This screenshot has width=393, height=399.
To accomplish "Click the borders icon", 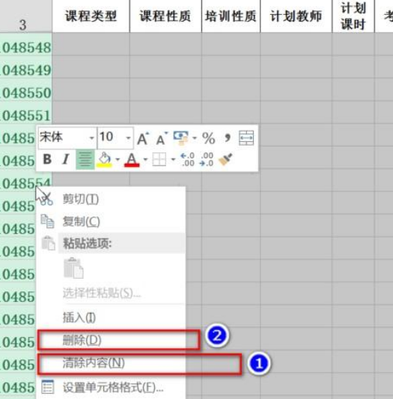I will (159, 160).
